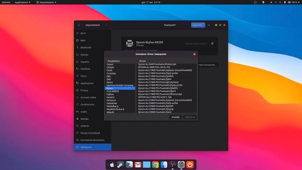The width and height of the screenshot is (302, 170).
Task: Launch Google Chrome from the dock
Action: tap(155, 165)
